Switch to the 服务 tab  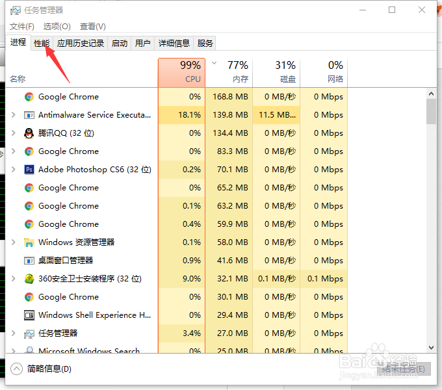[205, 44]
